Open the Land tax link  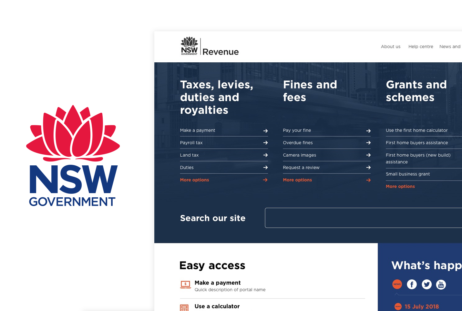(x=190, y=155)
